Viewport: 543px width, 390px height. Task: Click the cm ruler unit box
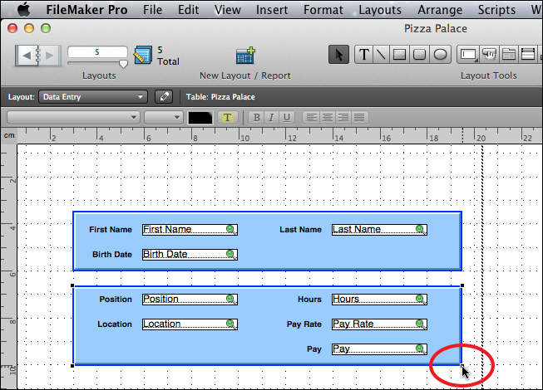pos(9,135)
